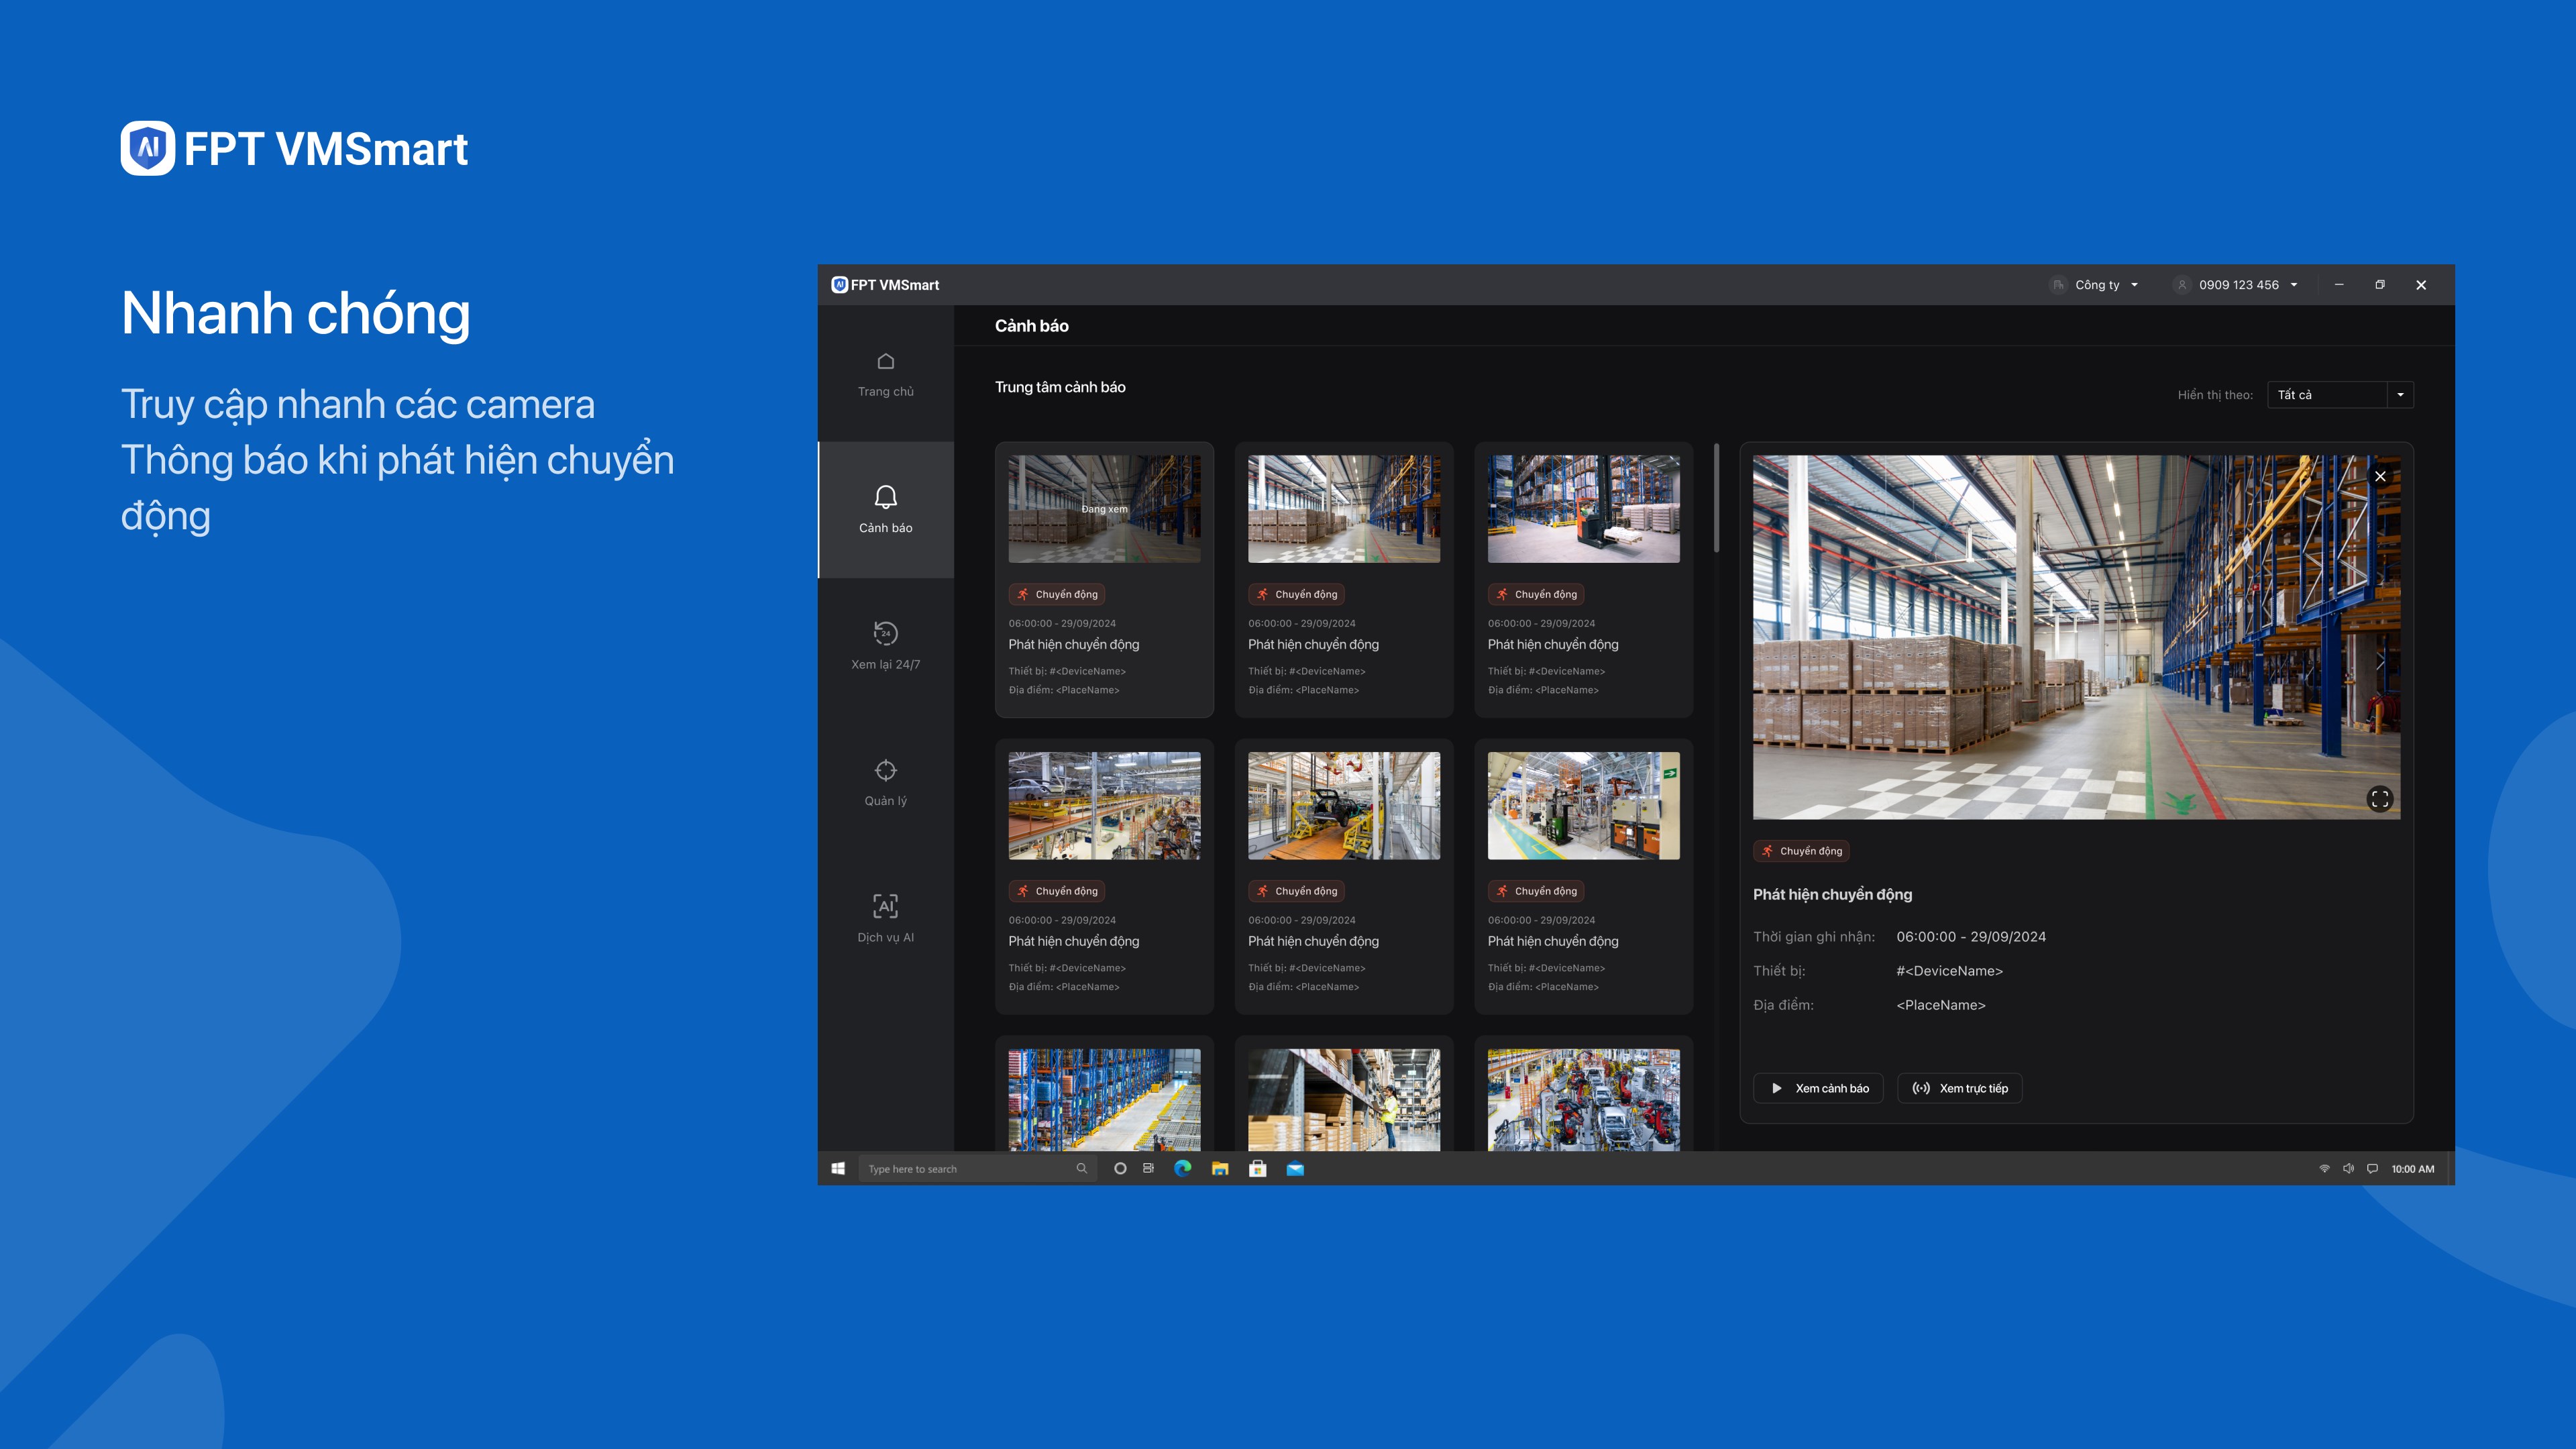Click the FPT VMSmart logo in title bar

(x=885, y=285)
